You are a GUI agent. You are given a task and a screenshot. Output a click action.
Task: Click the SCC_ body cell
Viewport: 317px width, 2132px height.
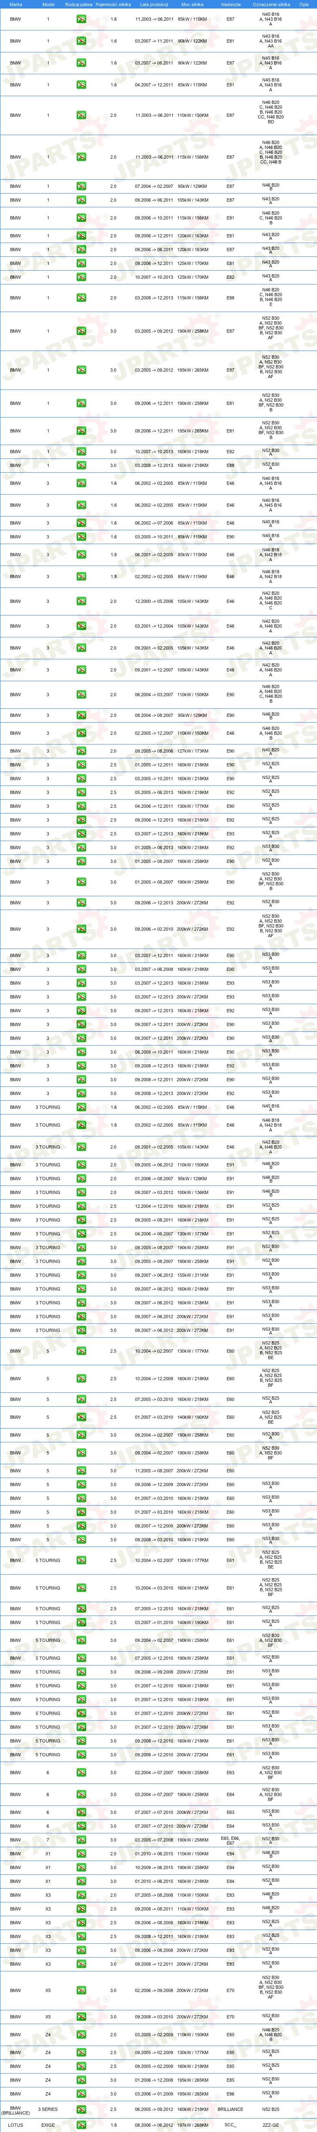(230, 2125)
